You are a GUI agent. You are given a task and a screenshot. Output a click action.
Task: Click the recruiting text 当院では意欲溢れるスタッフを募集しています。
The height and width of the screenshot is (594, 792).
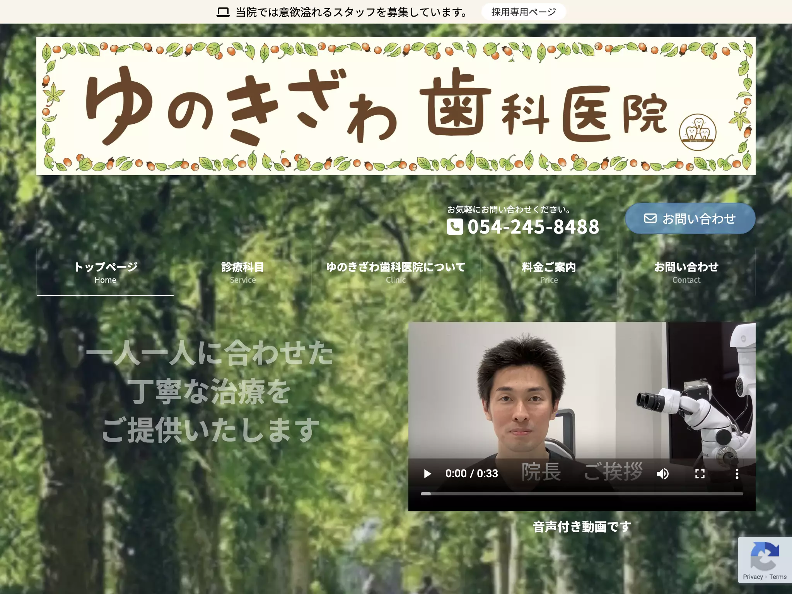point(352,12)
